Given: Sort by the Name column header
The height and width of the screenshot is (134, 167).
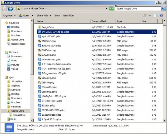Looking at the screenshot, I should click(x=62, y=21).
